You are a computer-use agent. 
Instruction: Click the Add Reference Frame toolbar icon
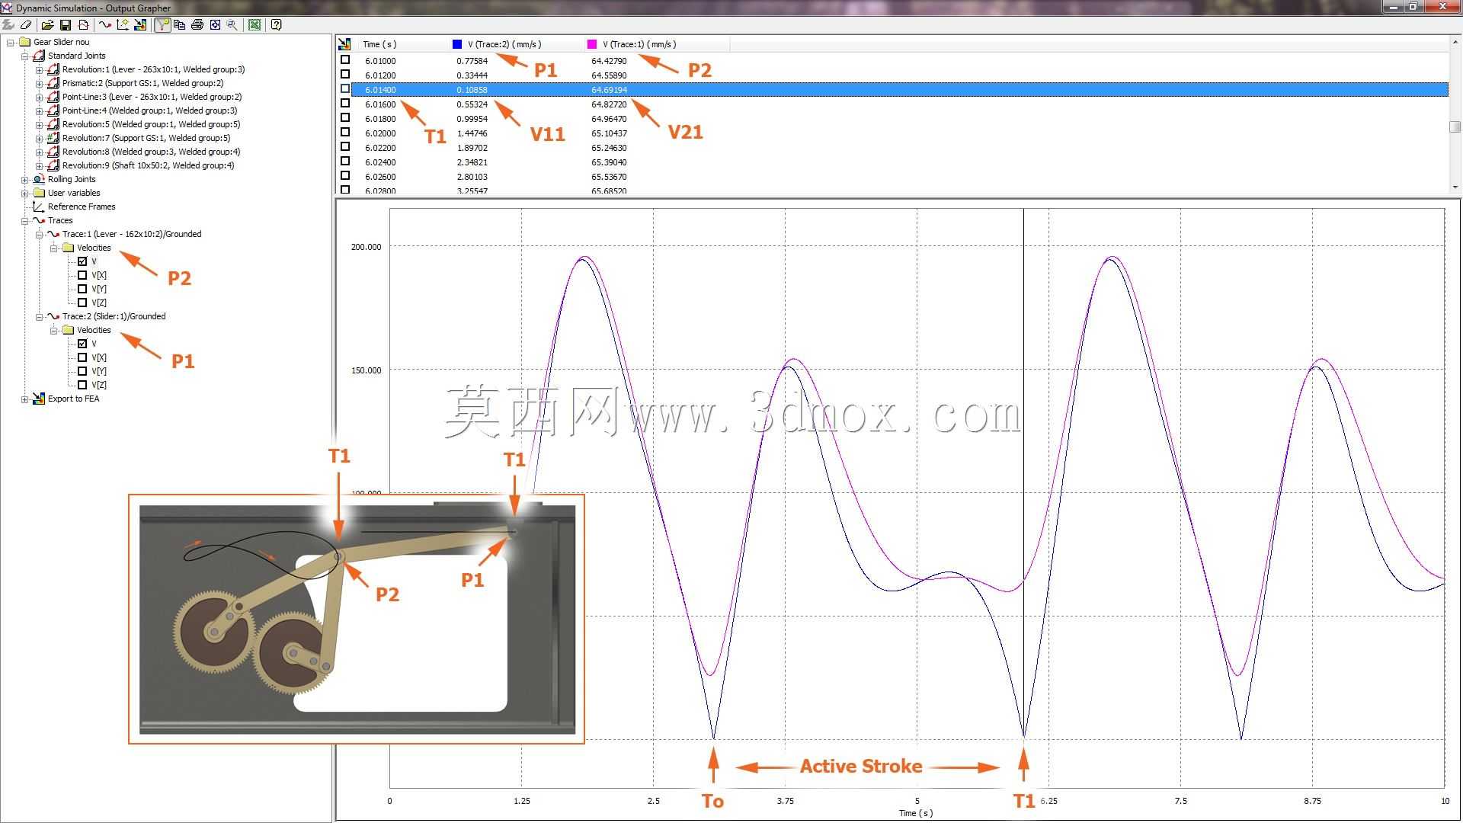click(123, 24)
